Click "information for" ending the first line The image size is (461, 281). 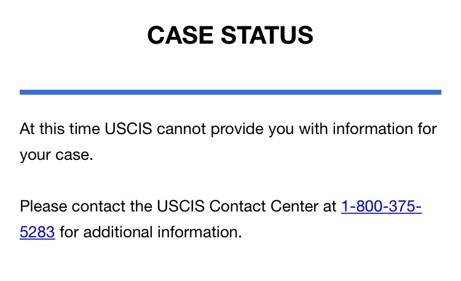[x=385, y=129]
